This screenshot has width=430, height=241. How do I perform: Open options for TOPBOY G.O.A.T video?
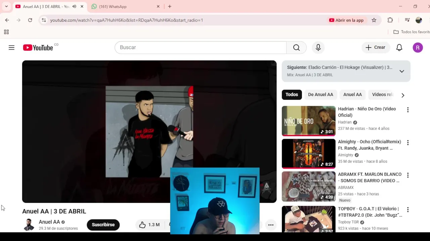pos(408,210)
